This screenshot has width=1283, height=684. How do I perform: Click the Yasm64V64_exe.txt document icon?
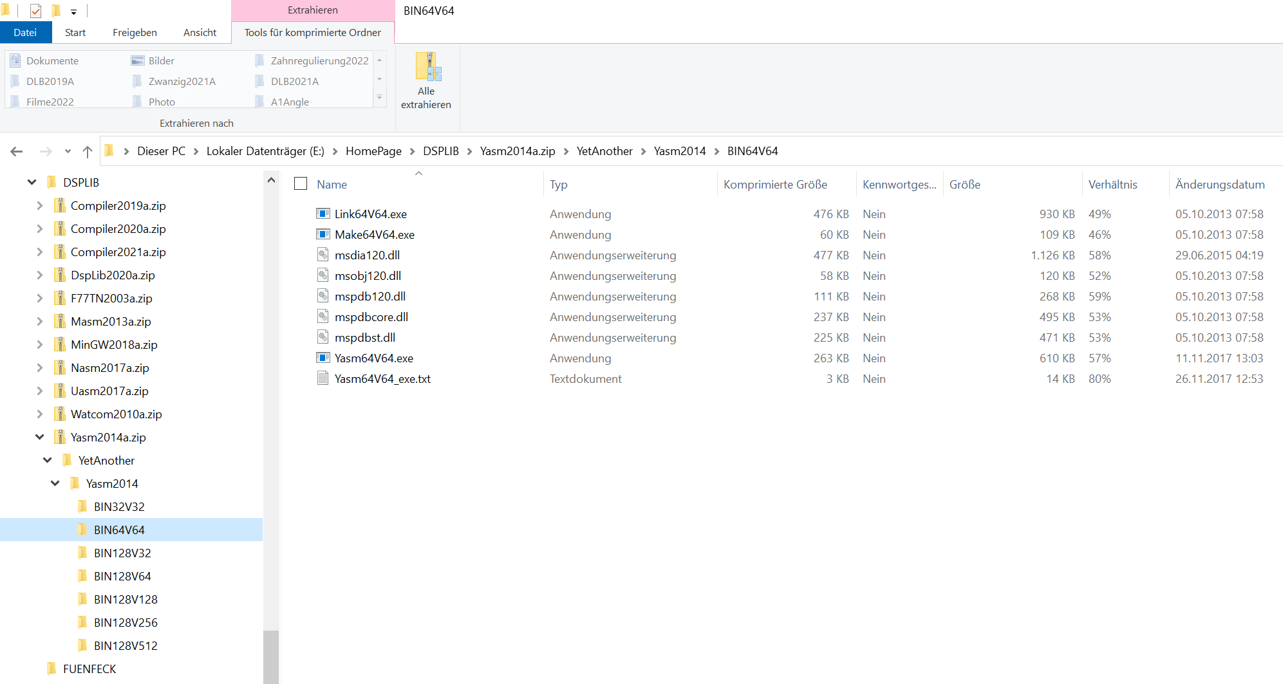(323, 378)
